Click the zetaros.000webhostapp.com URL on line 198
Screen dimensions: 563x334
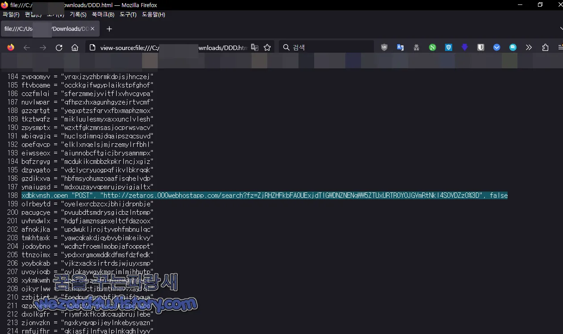291,195
